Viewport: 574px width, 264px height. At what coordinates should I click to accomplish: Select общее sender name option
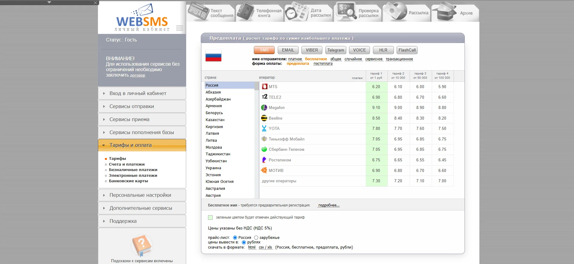click(336, 59)
